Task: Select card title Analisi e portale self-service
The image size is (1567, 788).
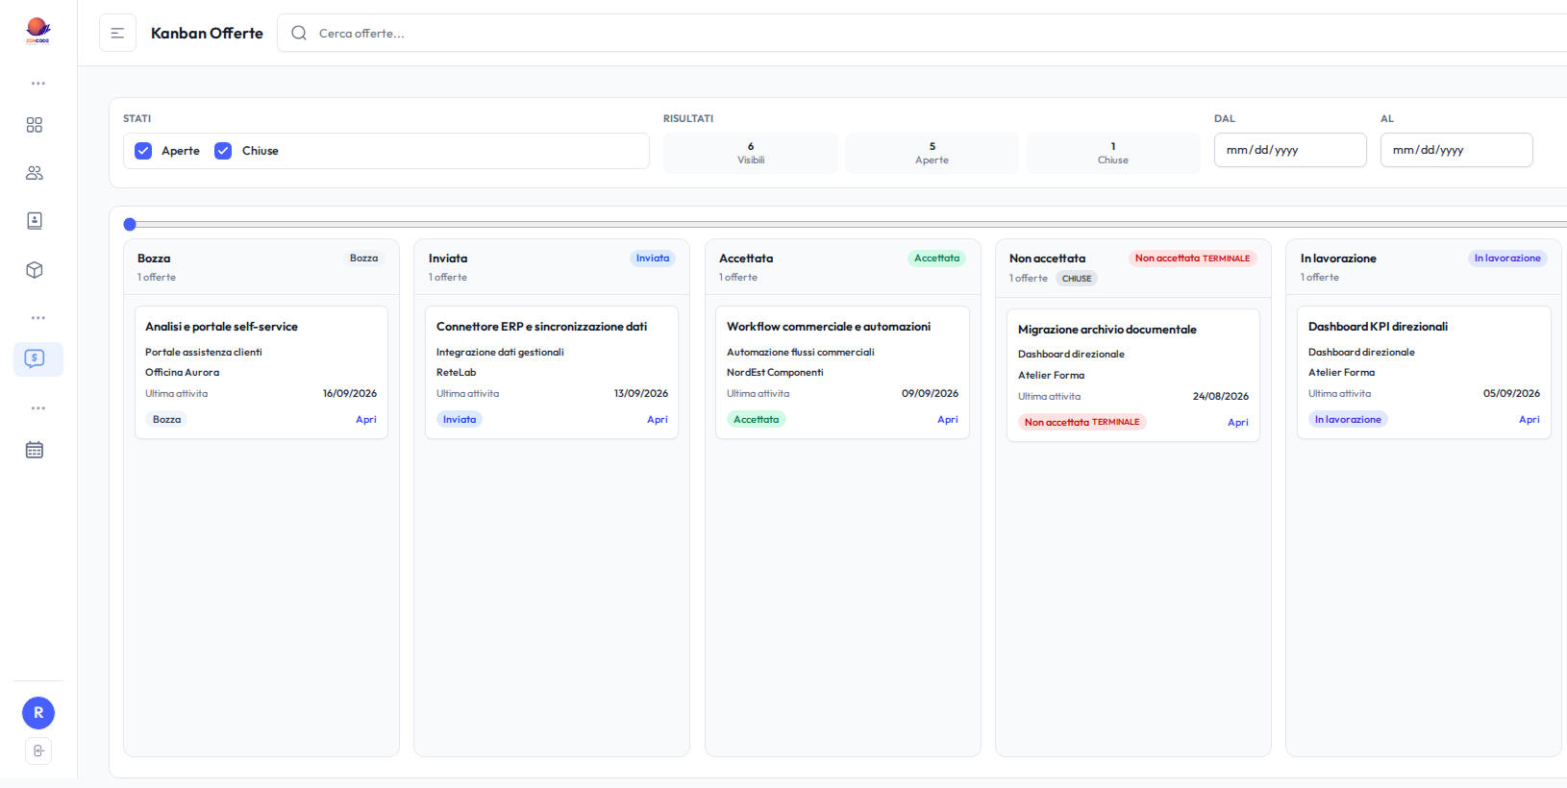Action: [x=221, y=327]
